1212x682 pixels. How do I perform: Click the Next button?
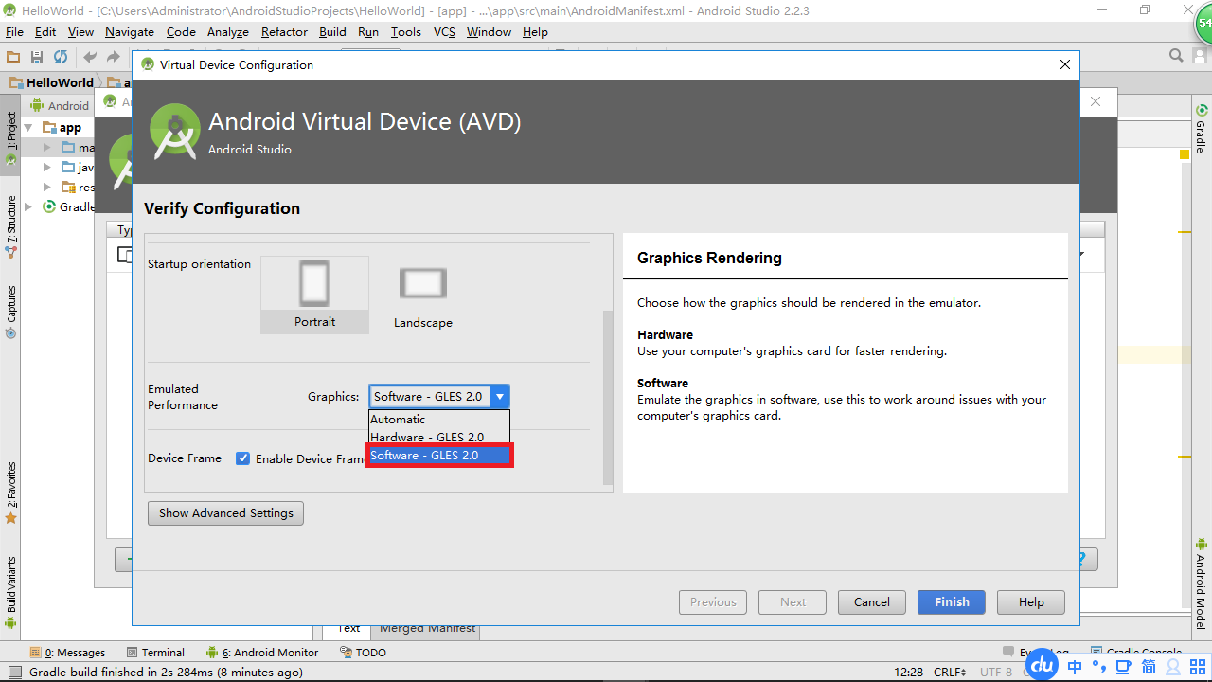pyautogui.click(x=793, y=602)
